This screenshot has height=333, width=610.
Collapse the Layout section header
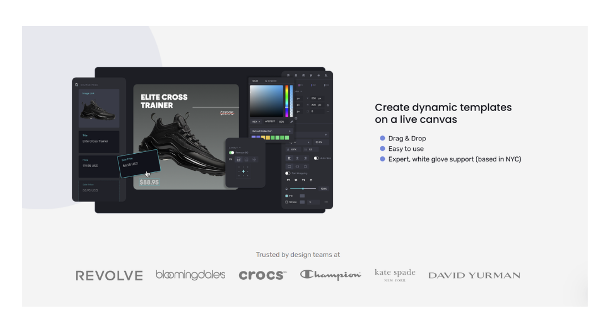click(234, 148)
